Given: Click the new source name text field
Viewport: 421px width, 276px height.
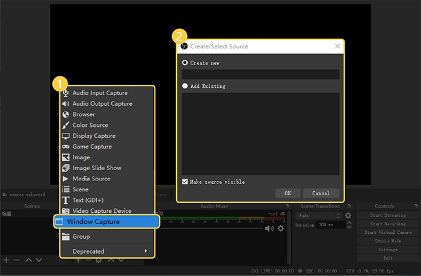Looking at the screenshot, I should [260, 75].
